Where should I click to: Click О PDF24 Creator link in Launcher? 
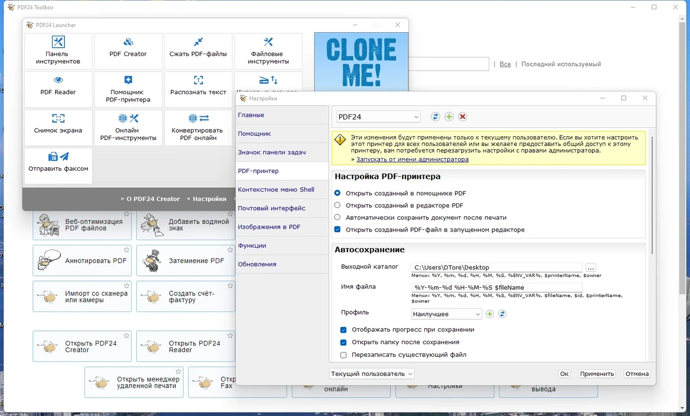(x=152, y=199)
